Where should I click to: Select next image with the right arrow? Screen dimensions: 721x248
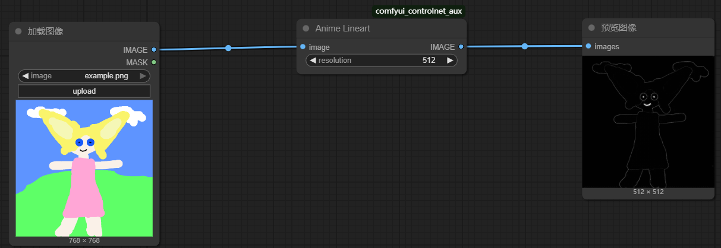[x=143, y=76]
